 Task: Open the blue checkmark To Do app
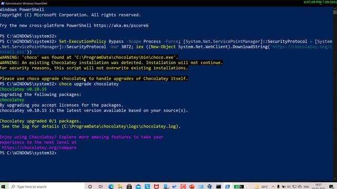tap(174, 186)
